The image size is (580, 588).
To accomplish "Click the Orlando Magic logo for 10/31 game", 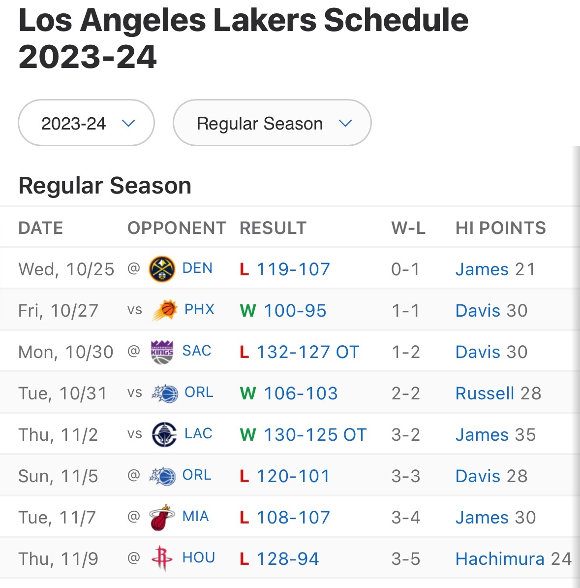I will (x=164, y=393).
